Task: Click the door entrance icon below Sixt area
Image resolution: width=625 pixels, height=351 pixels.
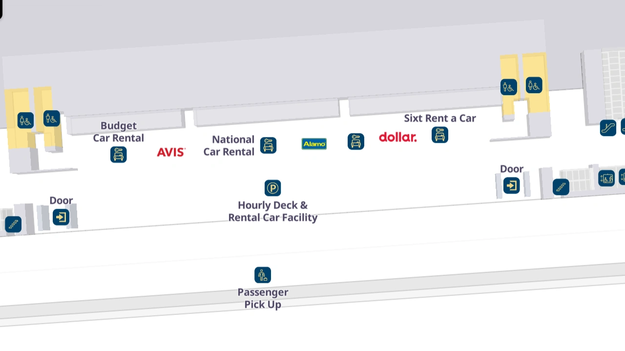Action: click(x=512, y=185)
